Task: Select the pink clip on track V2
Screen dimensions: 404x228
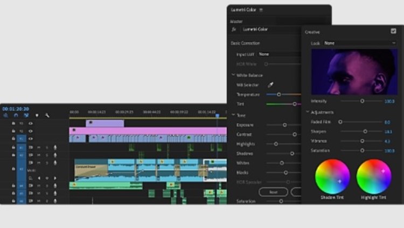Action: [148, 131]
